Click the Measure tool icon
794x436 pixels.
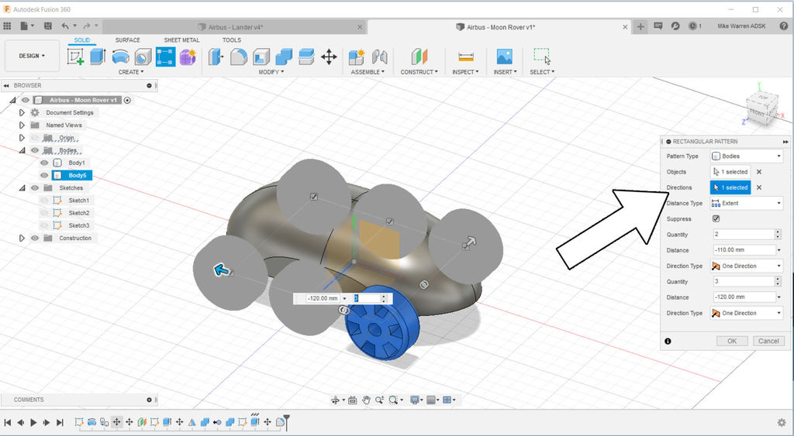(466, 57)
